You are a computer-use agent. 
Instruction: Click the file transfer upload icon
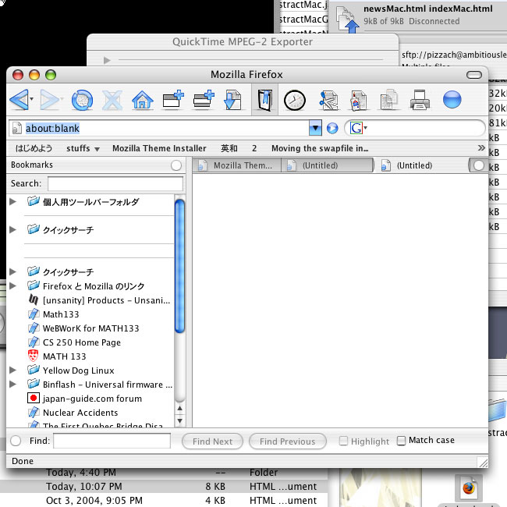click(347, 20)
